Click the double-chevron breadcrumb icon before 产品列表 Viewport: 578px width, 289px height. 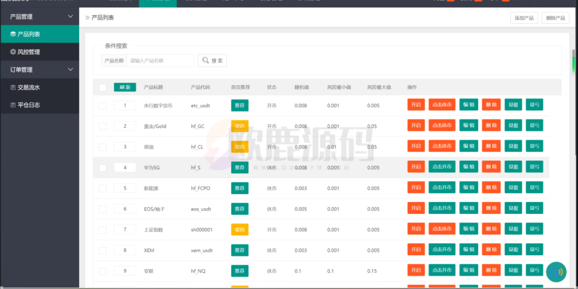coord(87,18)
